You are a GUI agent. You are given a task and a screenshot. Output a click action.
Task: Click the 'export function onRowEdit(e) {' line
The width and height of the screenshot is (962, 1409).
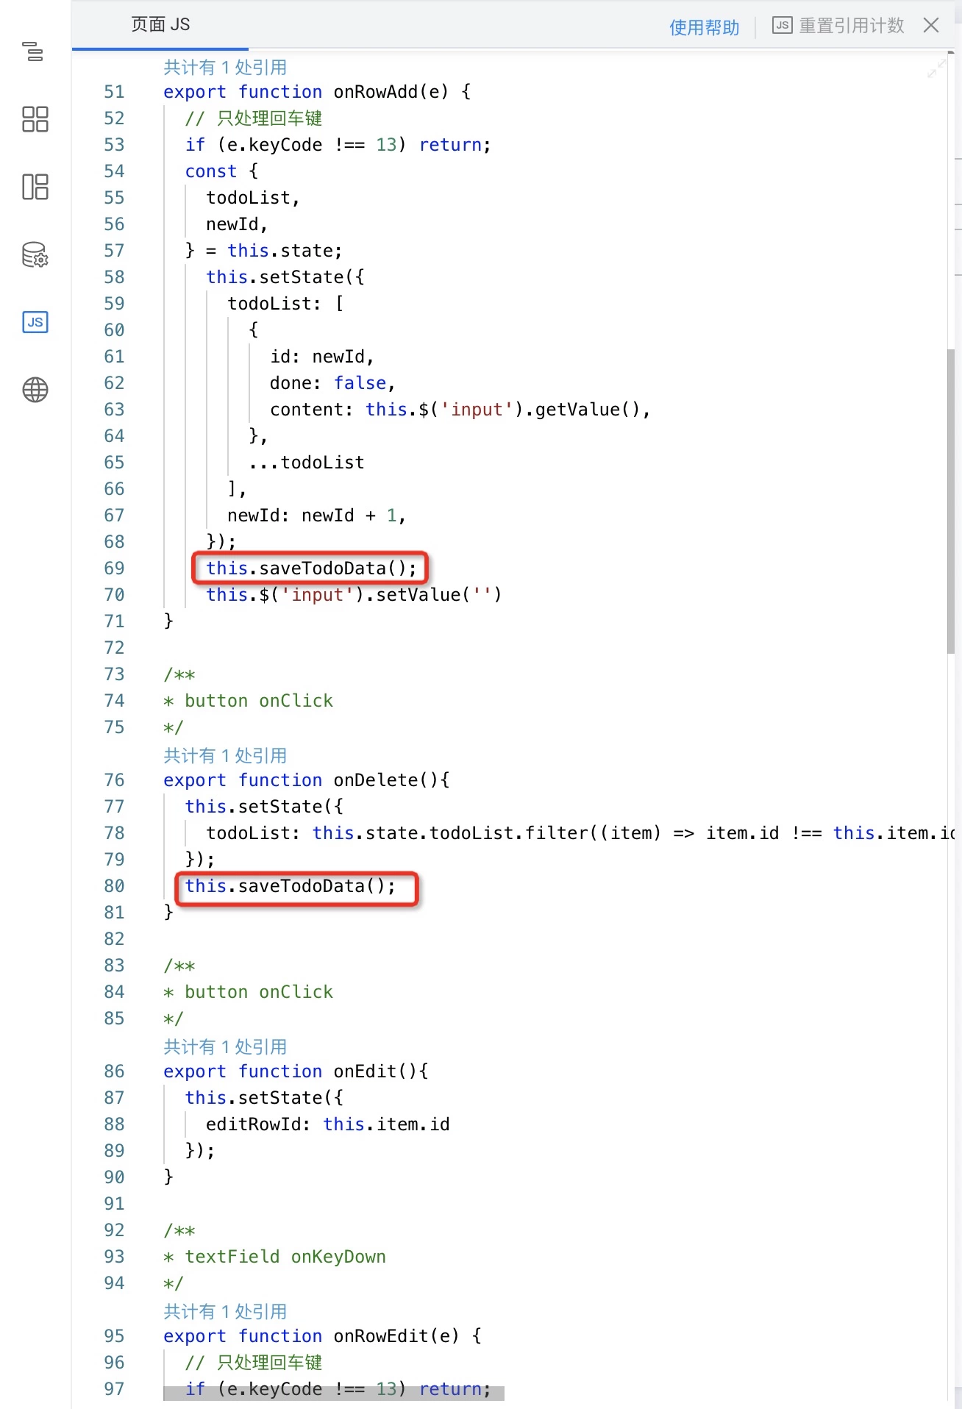point(322,1336)
